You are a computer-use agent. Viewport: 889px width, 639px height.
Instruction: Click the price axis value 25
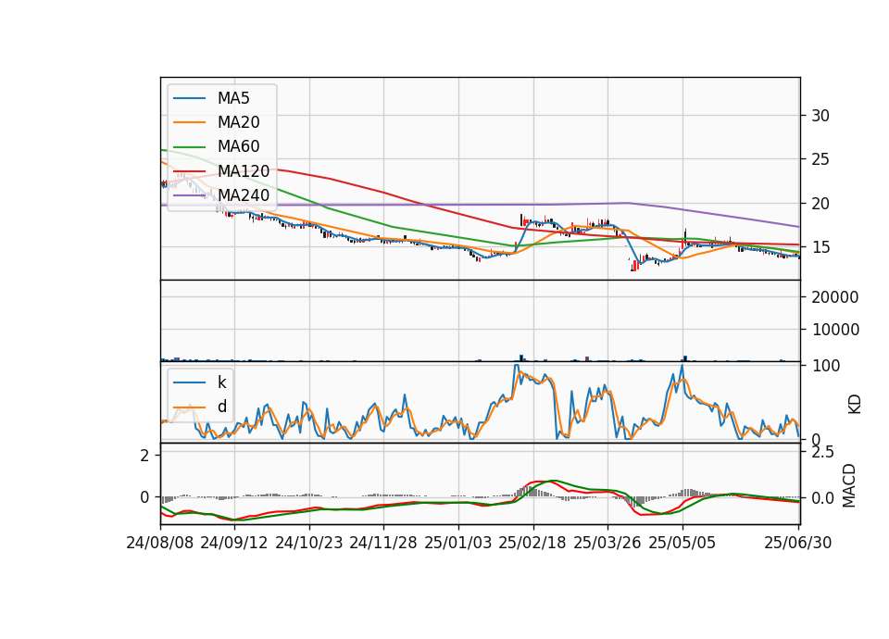[820, 159]
